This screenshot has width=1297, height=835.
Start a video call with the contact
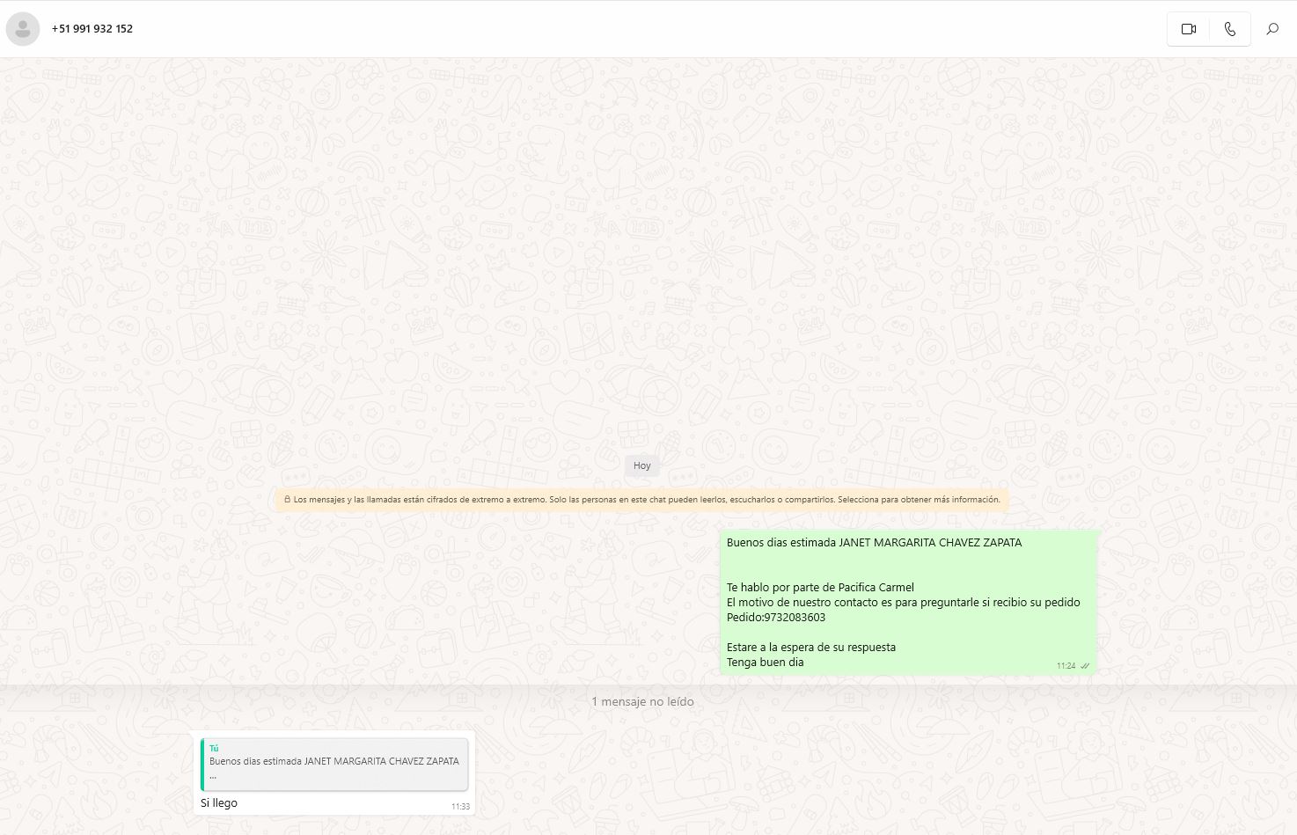[x=1188, y=29]
